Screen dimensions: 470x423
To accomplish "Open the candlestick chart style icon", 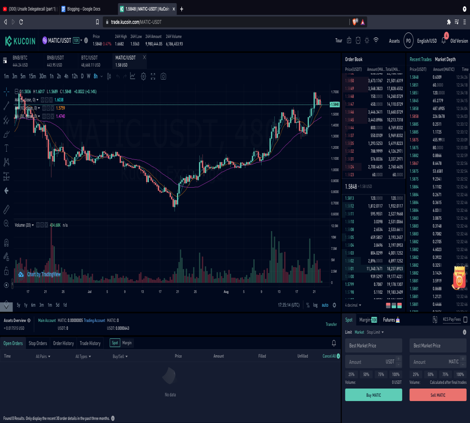I will [x=109, y=76].
